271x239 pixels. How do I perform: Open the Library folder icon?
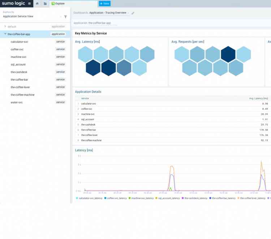45,4
